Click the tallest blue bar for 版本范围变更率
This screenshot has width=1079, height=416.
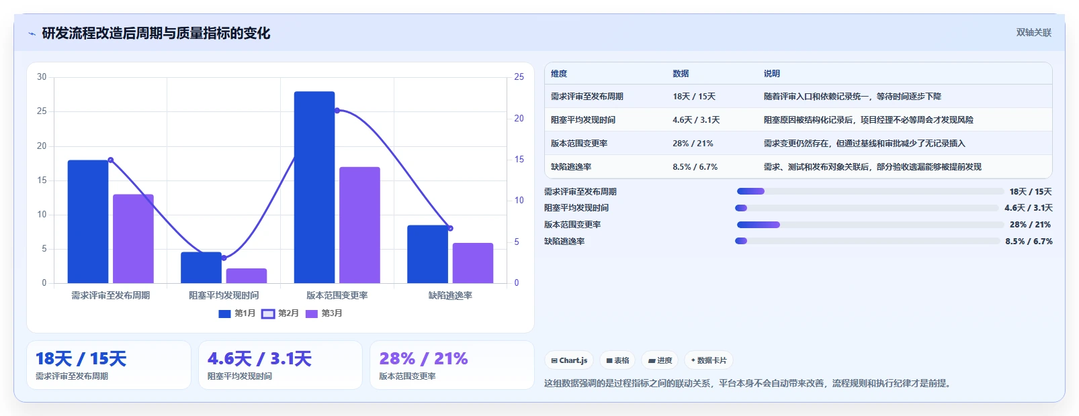point(314,187)
